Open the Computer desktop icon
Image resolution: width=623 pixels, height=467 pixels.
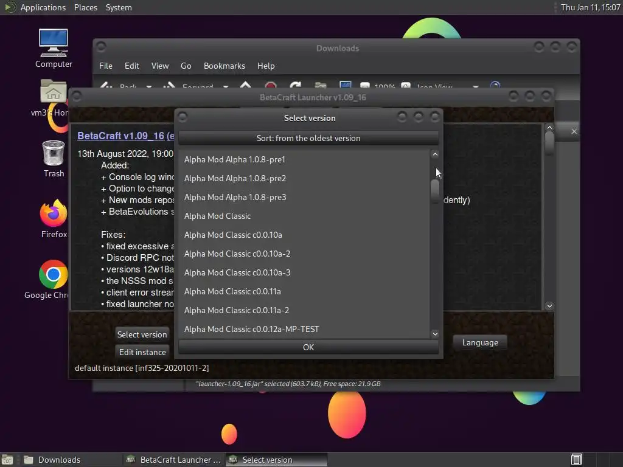pos(54,48)
